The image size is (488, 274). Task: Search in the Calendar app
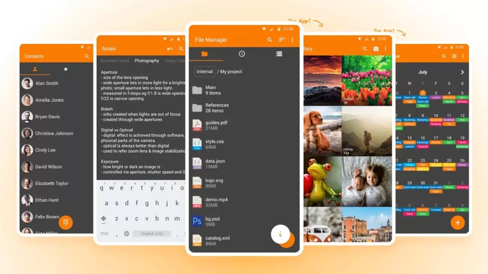coord(444,56)
